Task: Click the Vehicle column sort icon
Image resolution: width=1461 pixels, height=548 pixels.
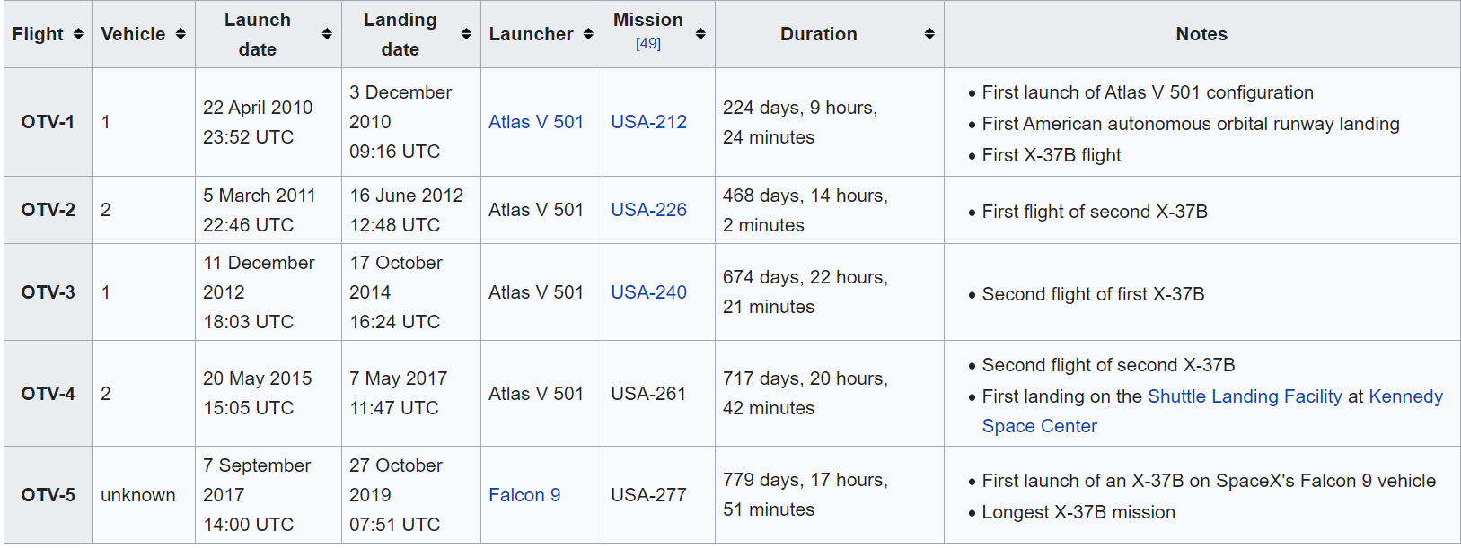Action: click(x=180, y=34)
